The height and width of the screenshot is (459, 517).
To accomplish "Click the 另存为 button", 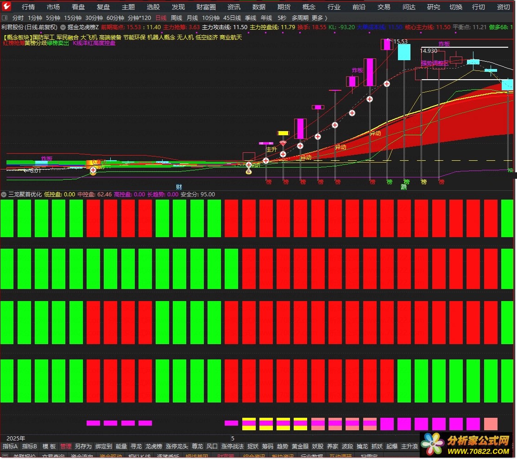I will [x=83, y=446].
